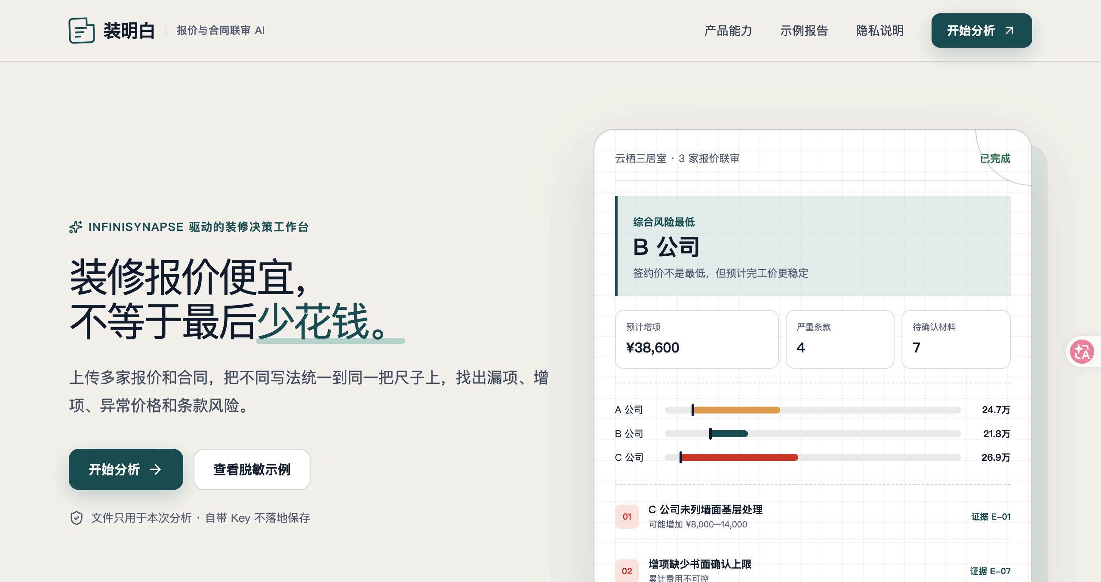
Task: Open 示例报告 in the navigation
Action: pyautogui.click(x=804, y=31)
